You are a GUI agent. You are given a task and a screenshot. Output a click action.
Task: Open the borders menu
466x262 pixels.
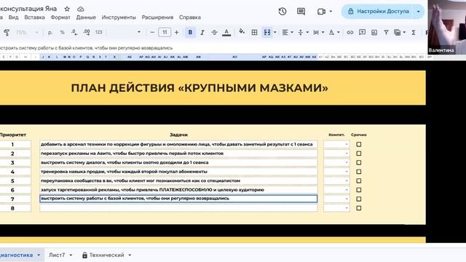point(254,32)
